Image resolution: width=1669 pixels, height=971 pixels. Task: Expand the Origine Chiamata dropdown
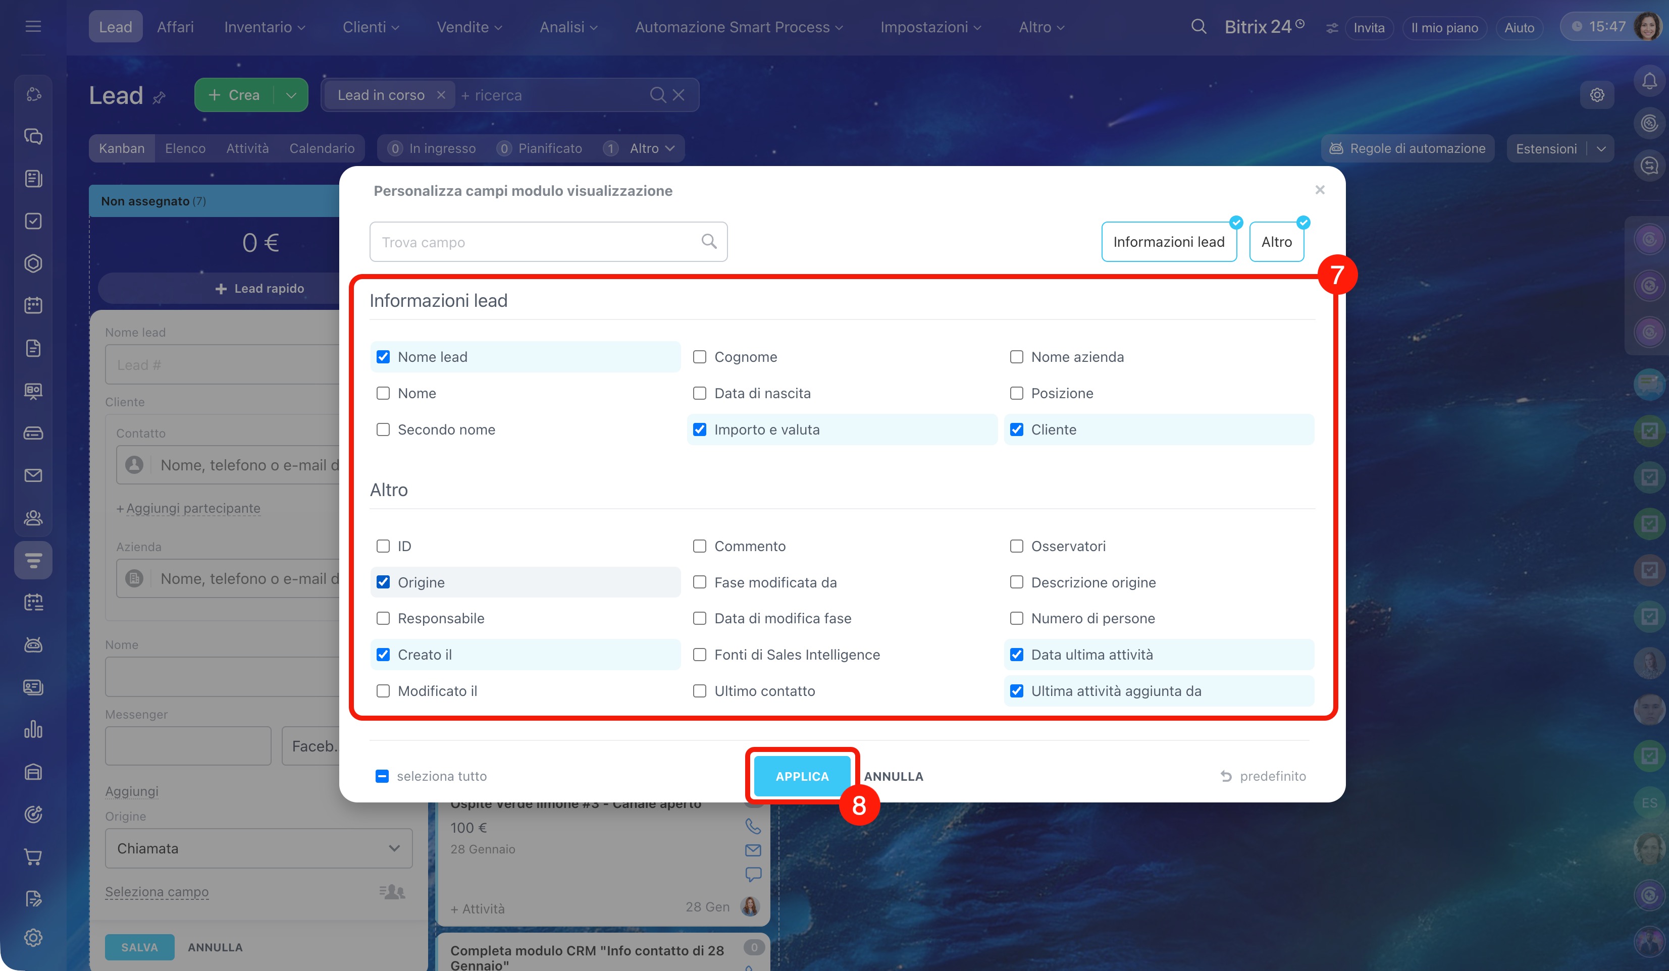[258, 848]
